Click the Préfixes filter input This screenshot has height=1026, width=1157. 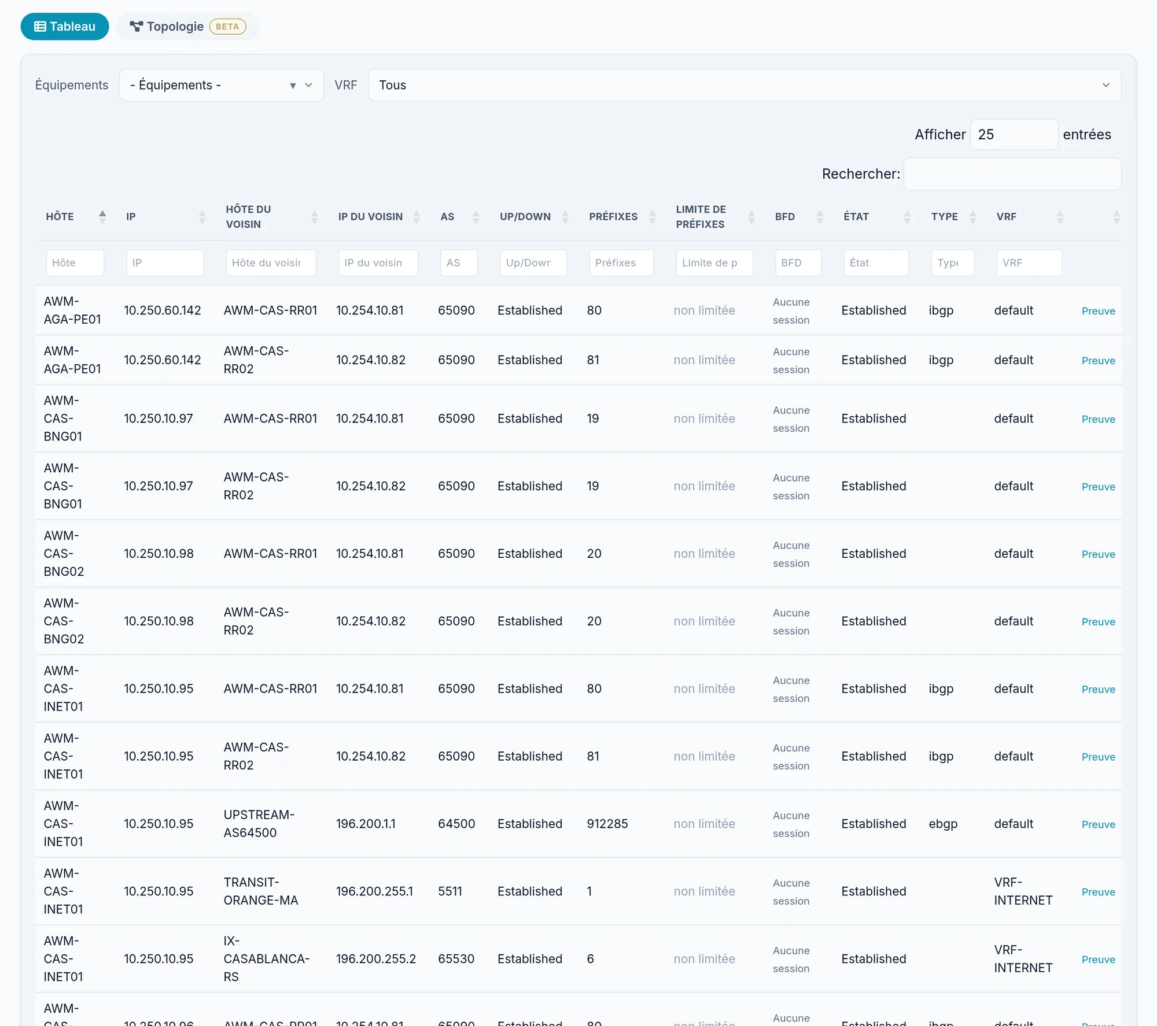(x=621, y=263)
